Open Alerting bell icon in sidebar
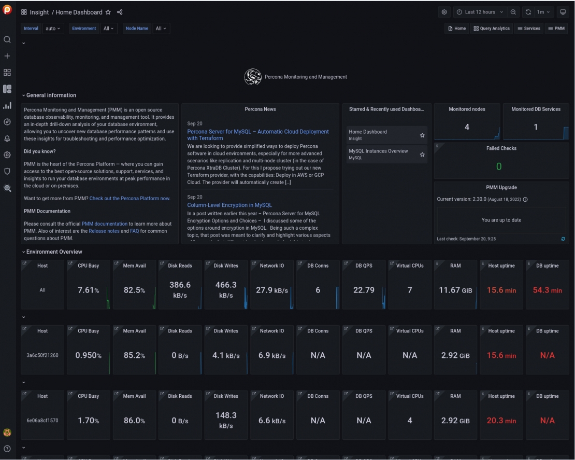 [7, 138]
